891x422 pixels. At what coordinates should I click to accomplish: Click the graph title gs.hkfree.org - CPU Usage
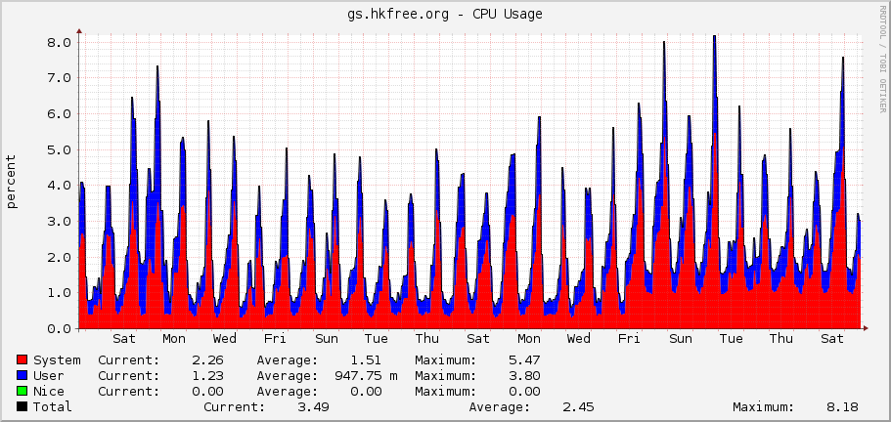pyautogui.click(x=445, y=14)
